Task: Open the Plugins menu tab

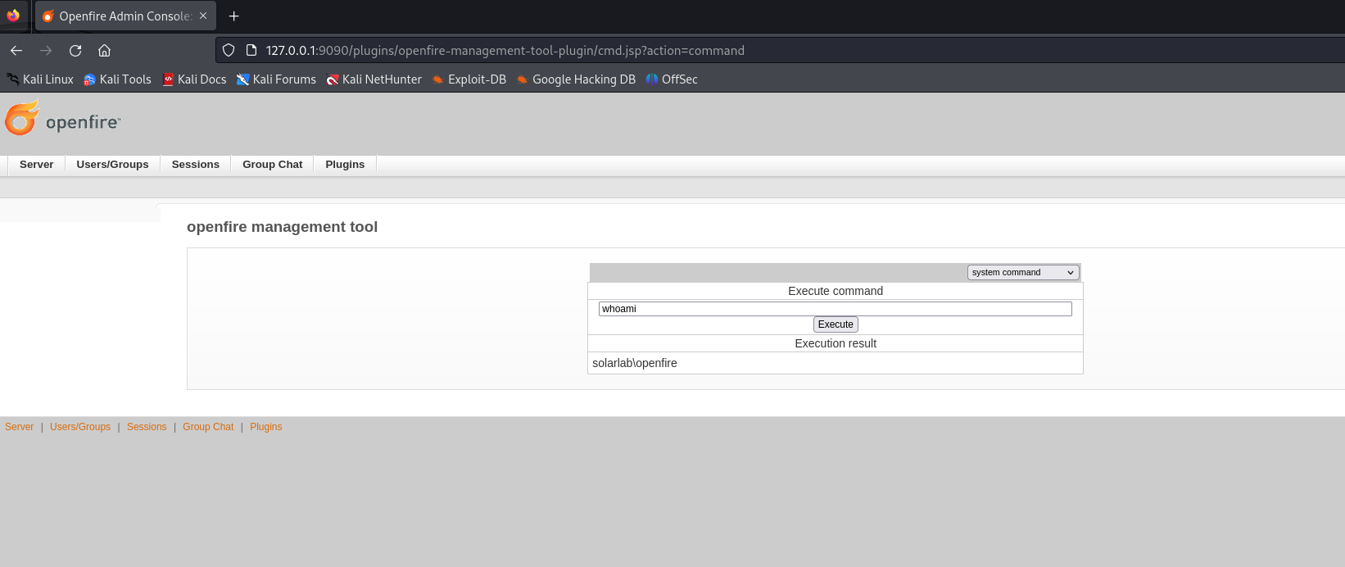Action: pyautogui.click(x=345, y=165)
